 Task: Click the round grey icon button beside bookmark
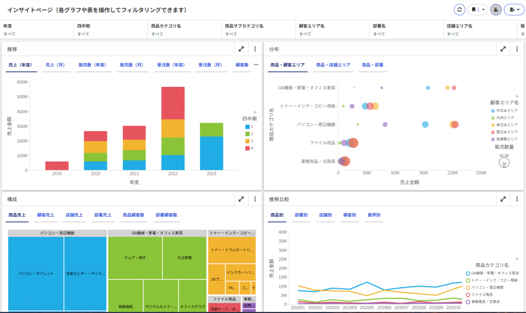[496, 10]
